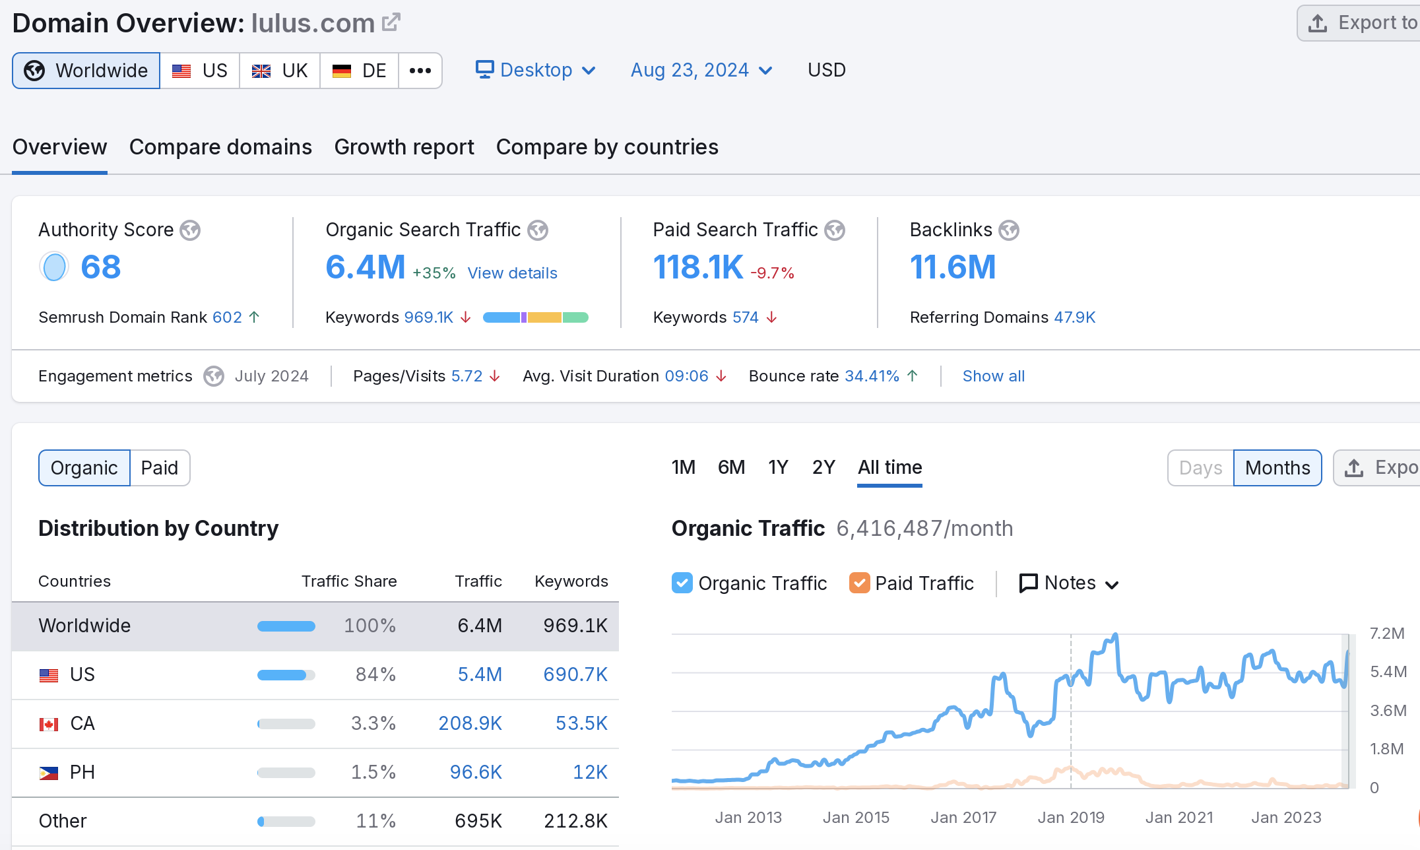
Task: Click globe info icon beside Authority Score
Action: (x=190, y=230)
